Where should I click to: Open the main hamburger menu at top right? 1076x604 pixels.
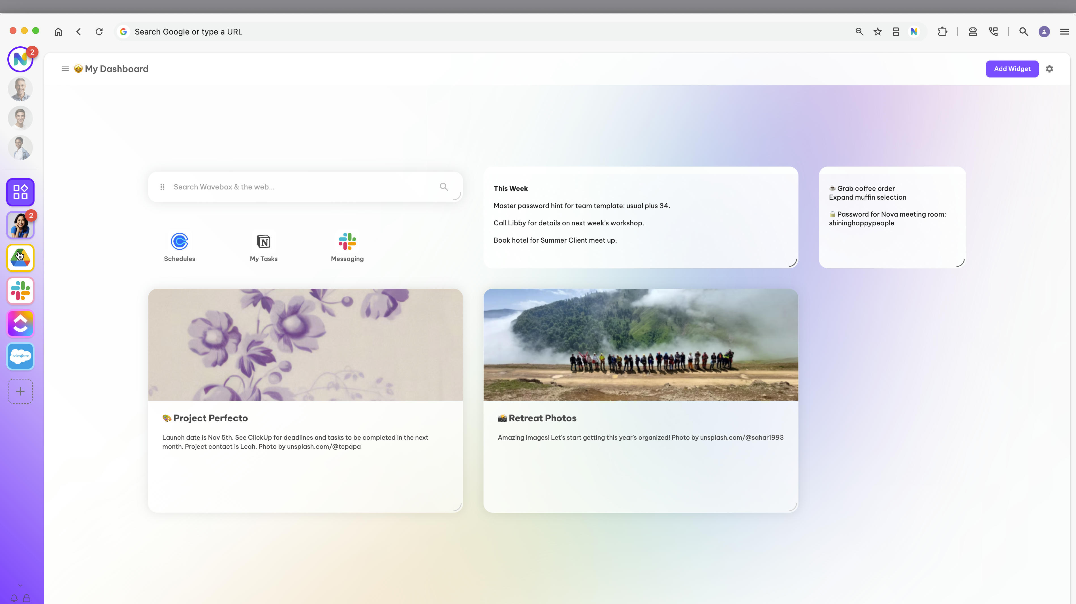(1064, 32)
